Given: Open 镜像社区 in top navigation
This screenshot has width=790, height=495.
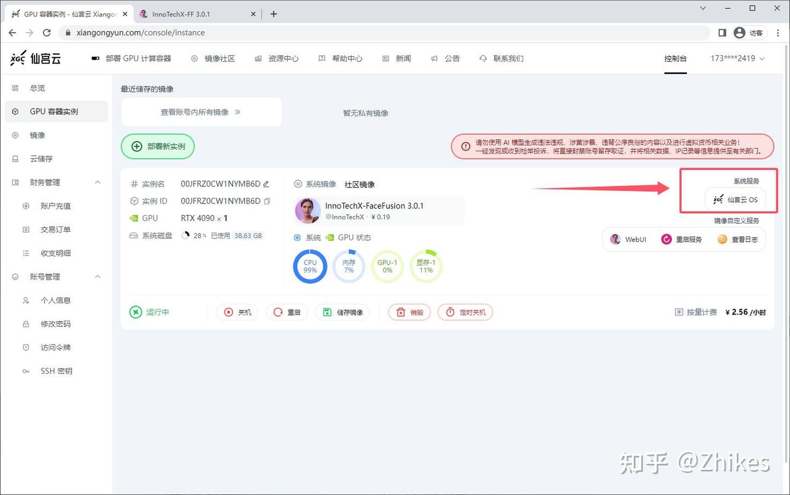Looking at the screenshot, I should [213, 58].
